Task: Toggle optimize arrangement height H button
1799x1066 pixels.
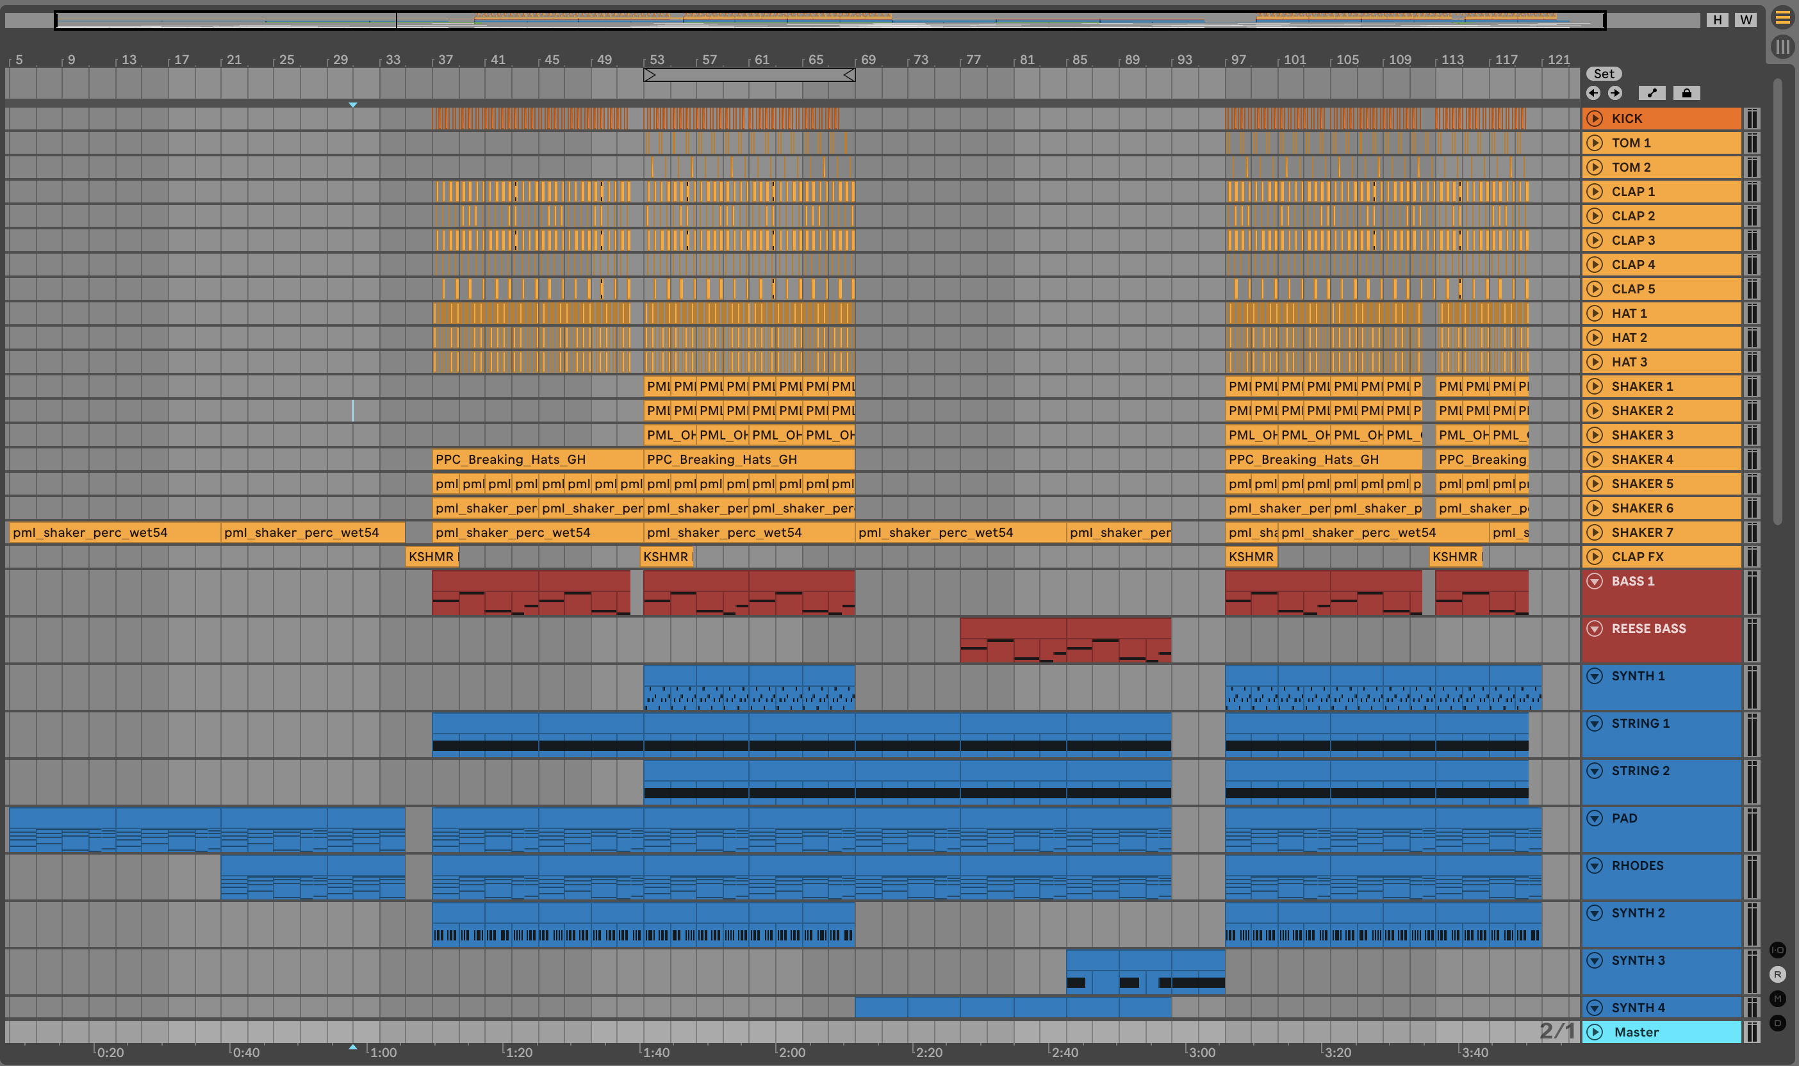Action: [x=1717, y=19]
